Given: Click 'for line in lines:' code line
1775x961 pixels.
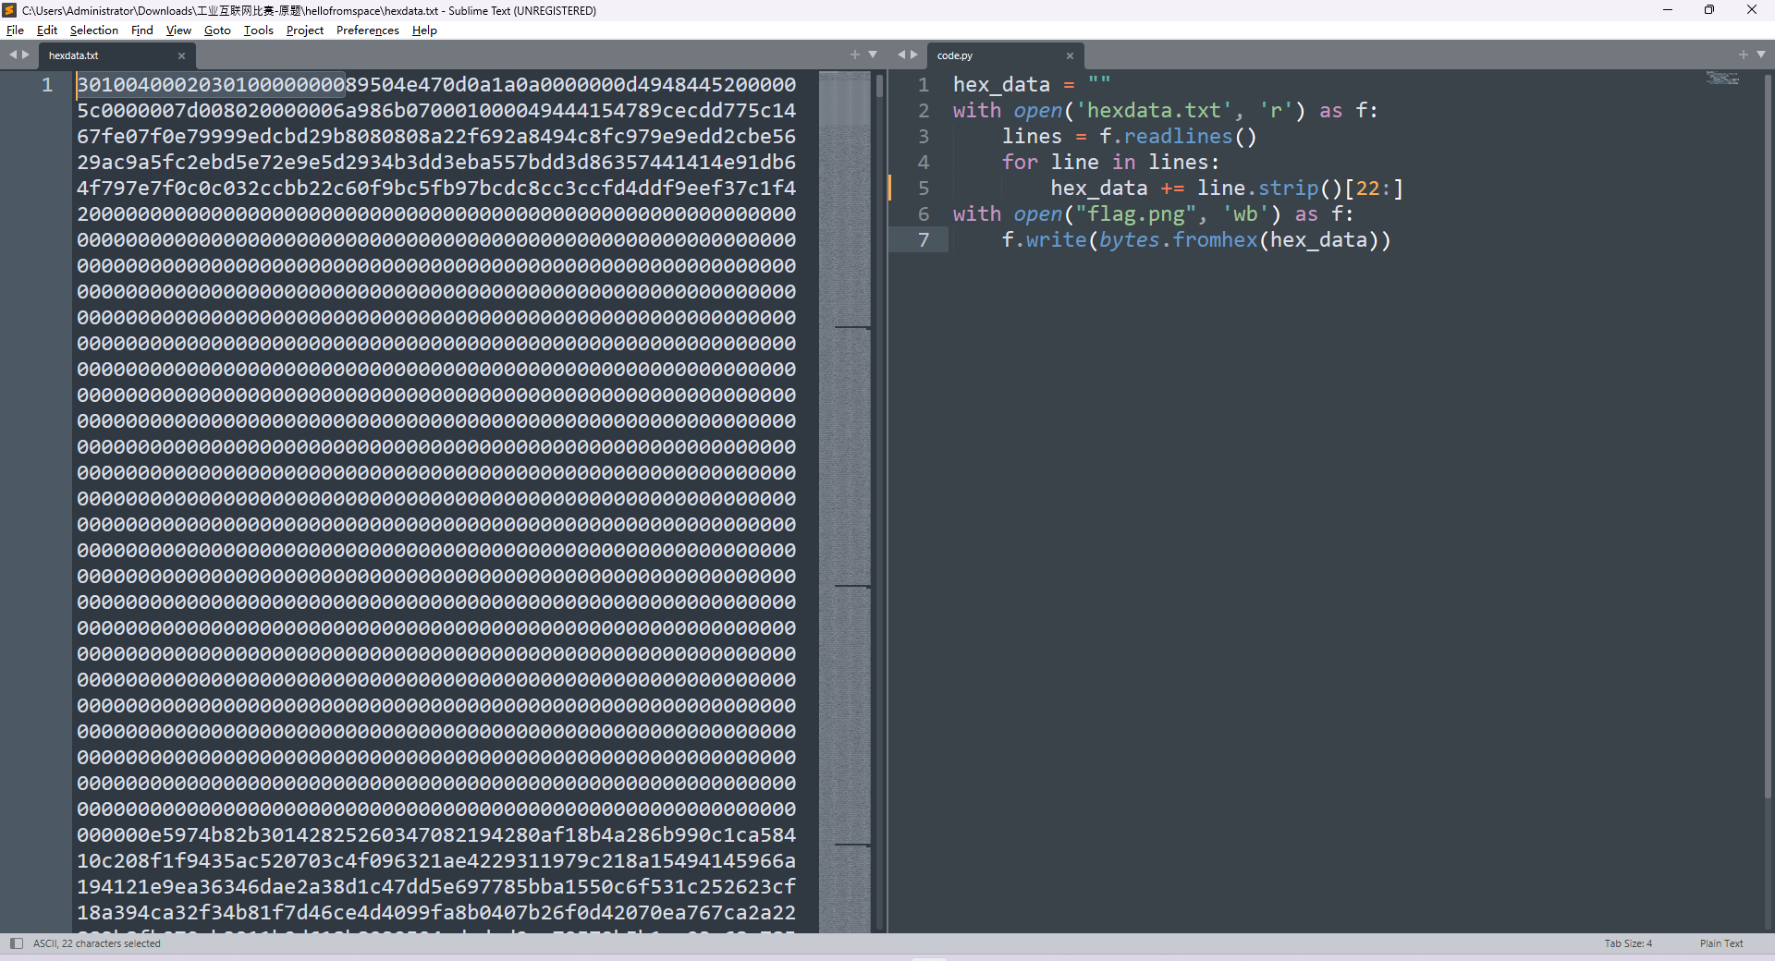Looking at the screenshot, I should tap(1110, 163).
